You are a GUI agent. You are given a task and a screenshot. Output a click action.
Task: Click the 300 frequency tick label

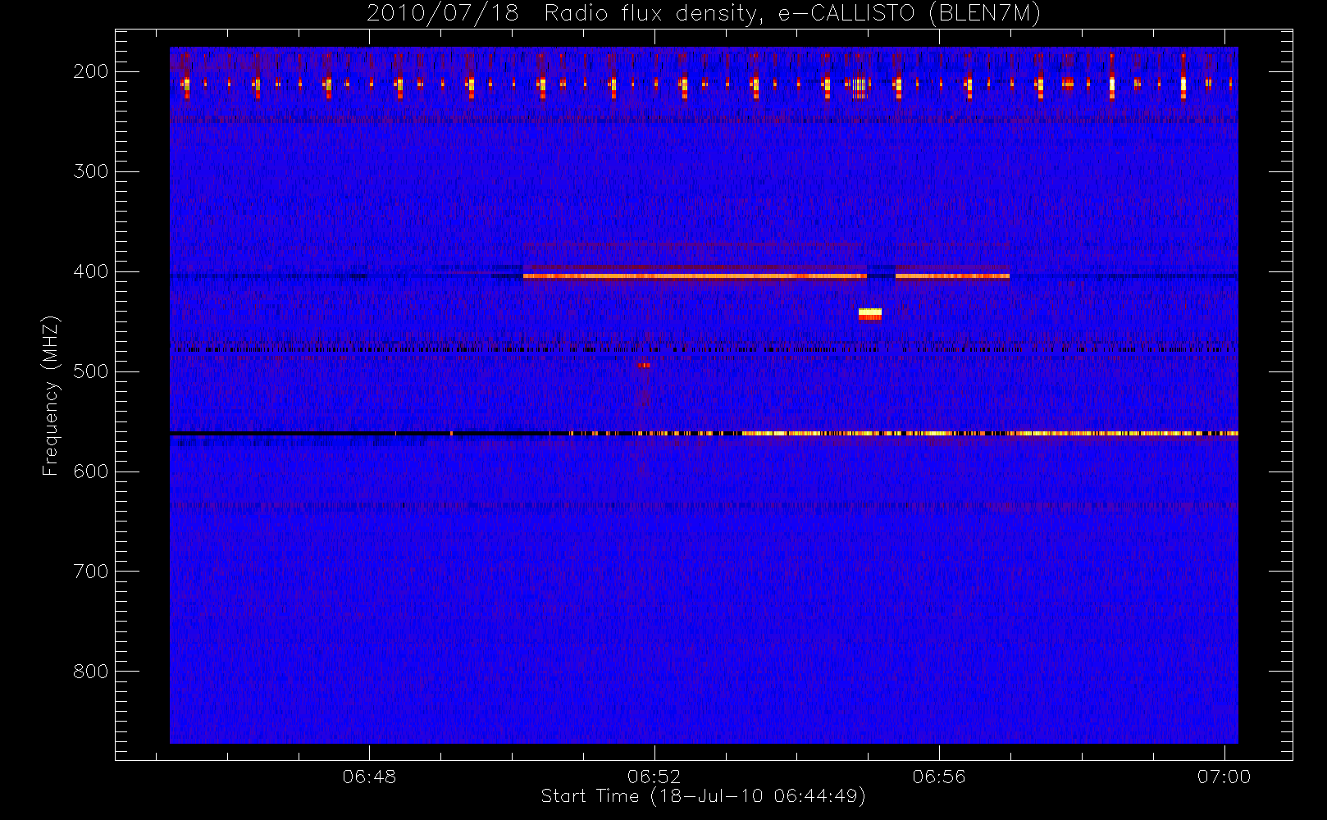(x=91, y=171)
